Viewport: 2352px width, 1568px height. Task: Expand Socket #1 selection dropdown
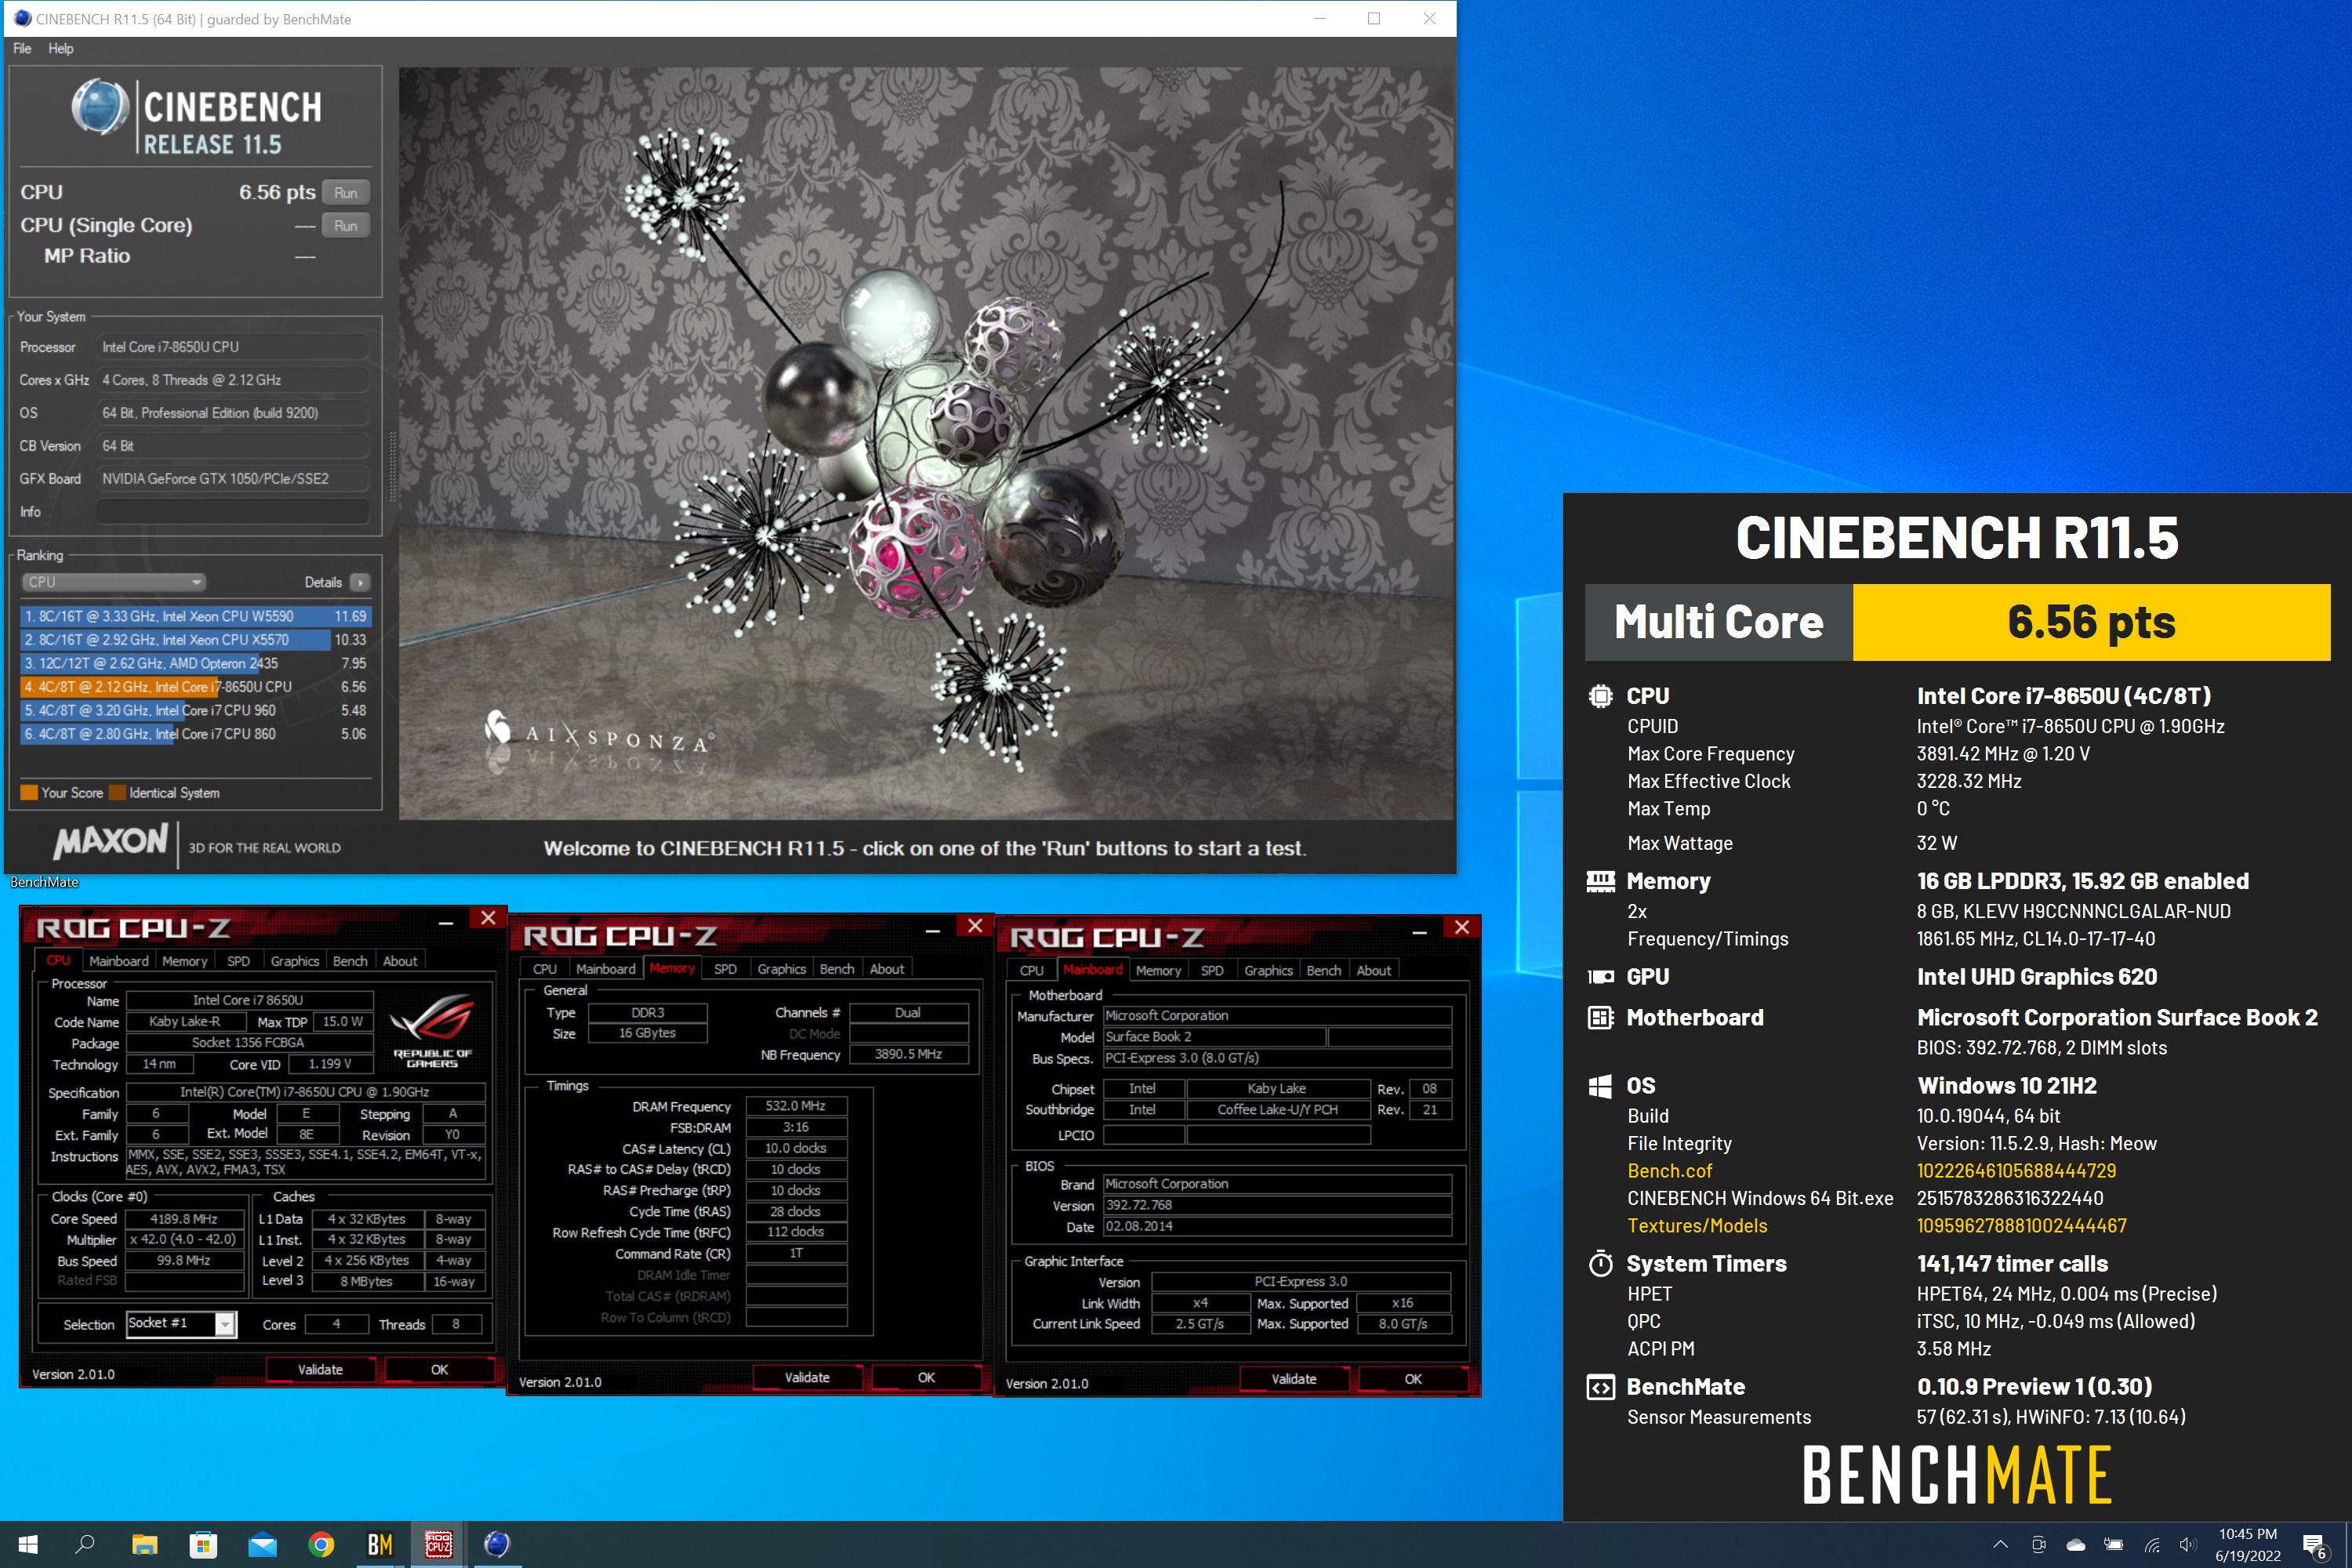click(x=226, y=1324)
